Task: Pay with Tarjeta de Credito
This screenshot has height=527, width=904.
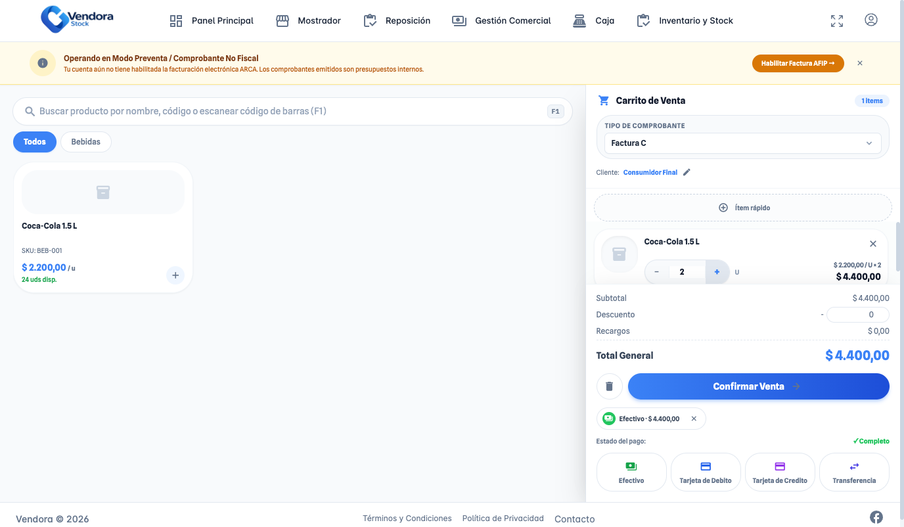Action: point(780,472)
